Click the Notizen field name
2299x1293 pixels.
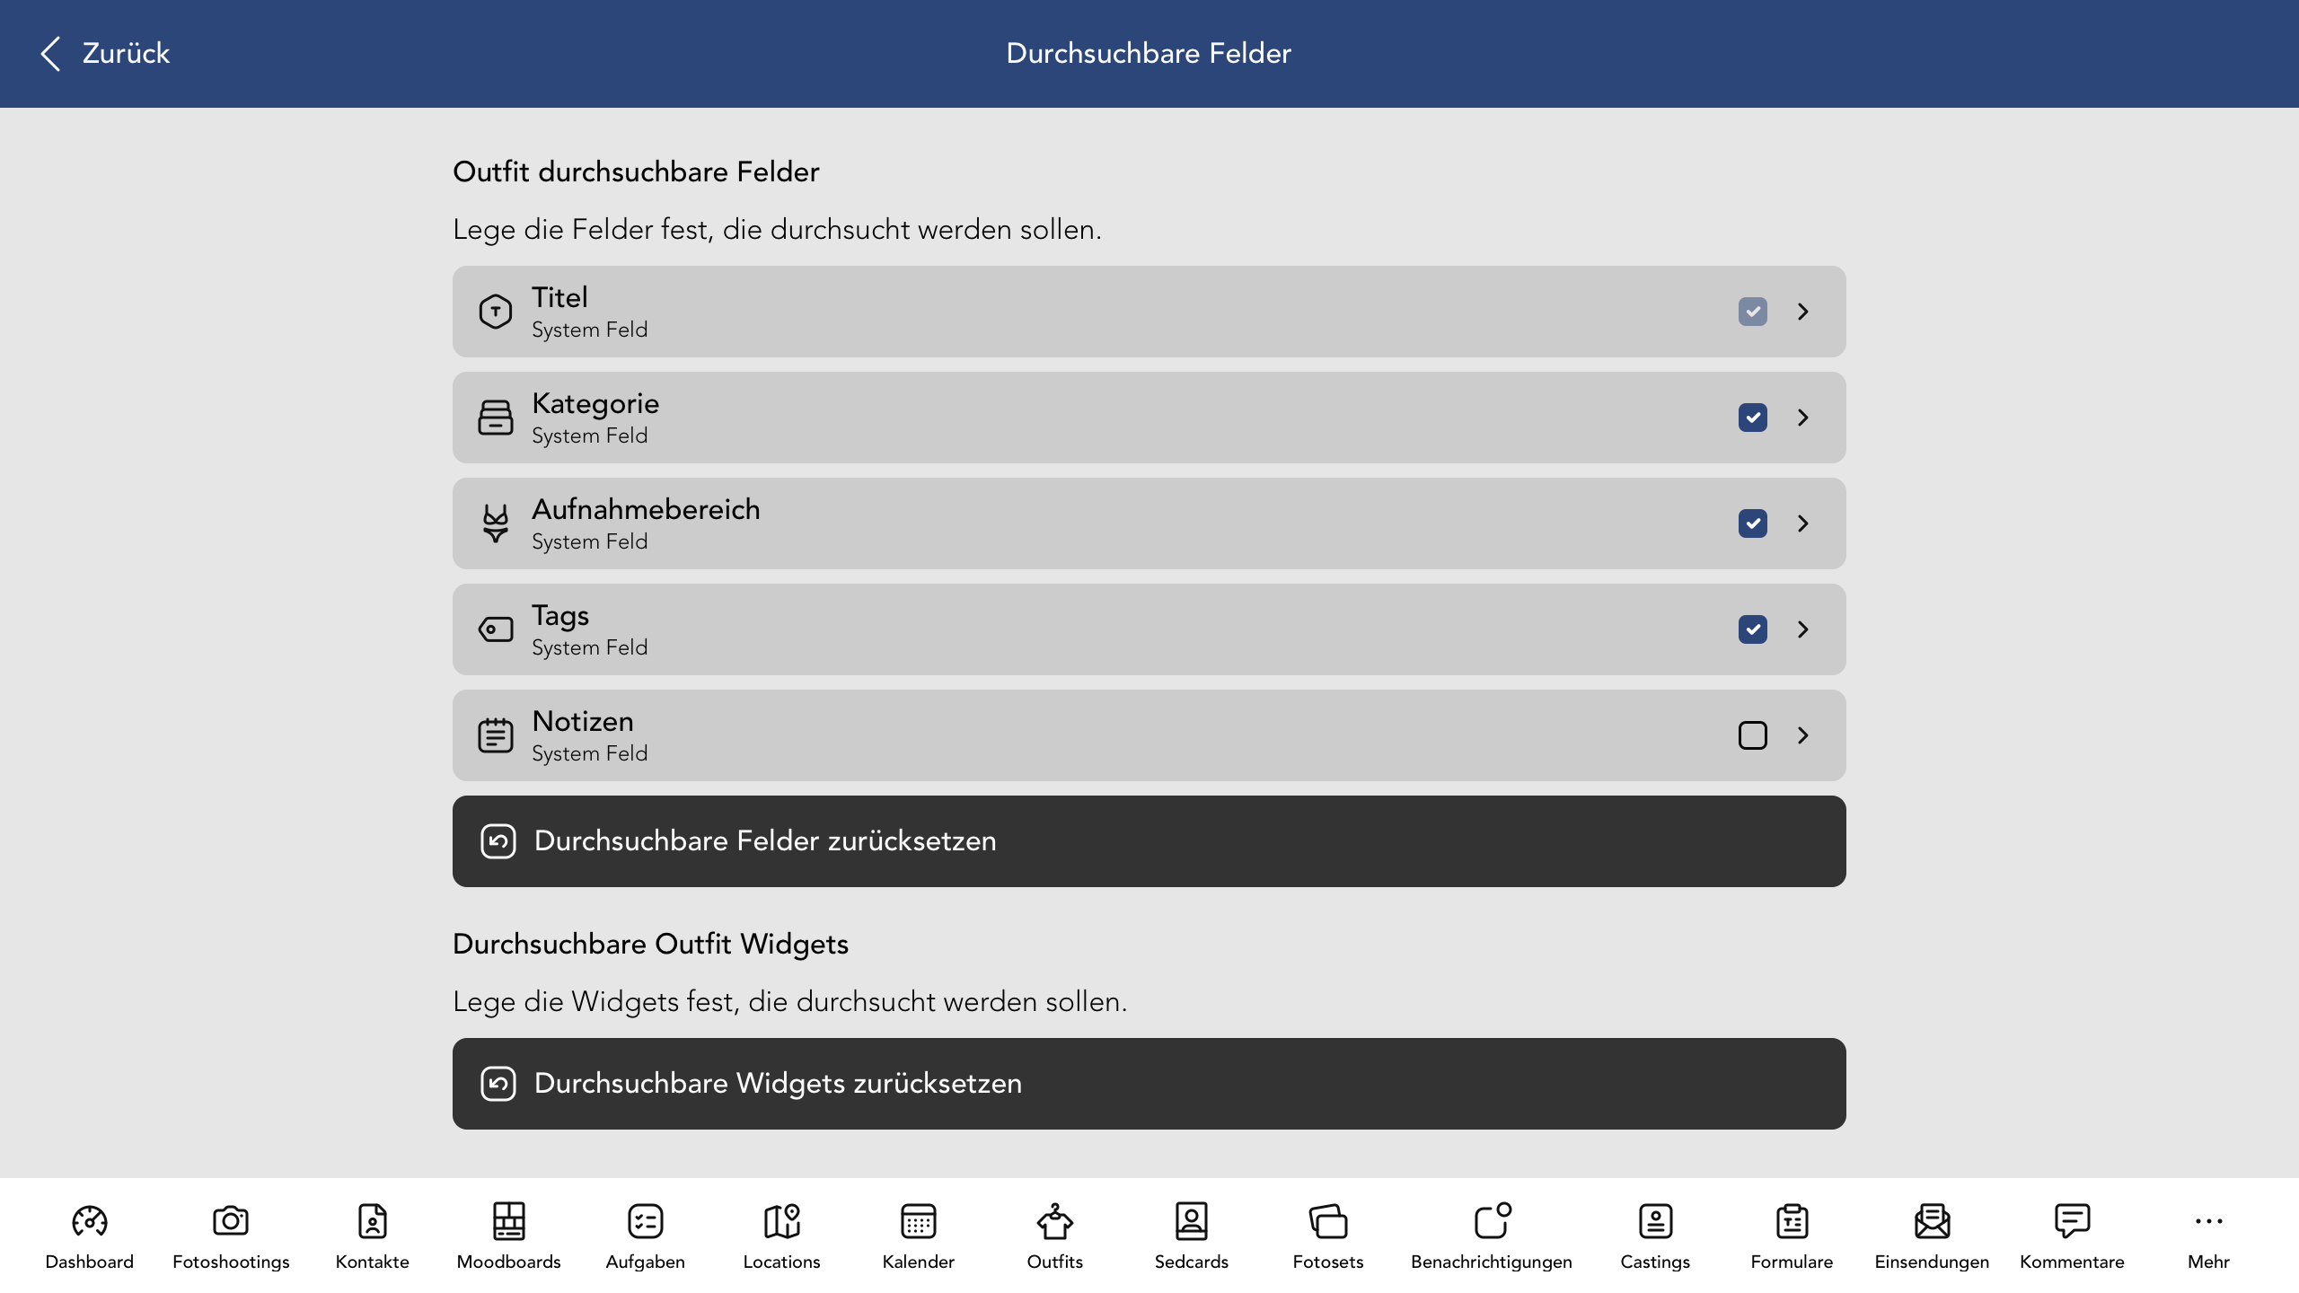[583, 721]
